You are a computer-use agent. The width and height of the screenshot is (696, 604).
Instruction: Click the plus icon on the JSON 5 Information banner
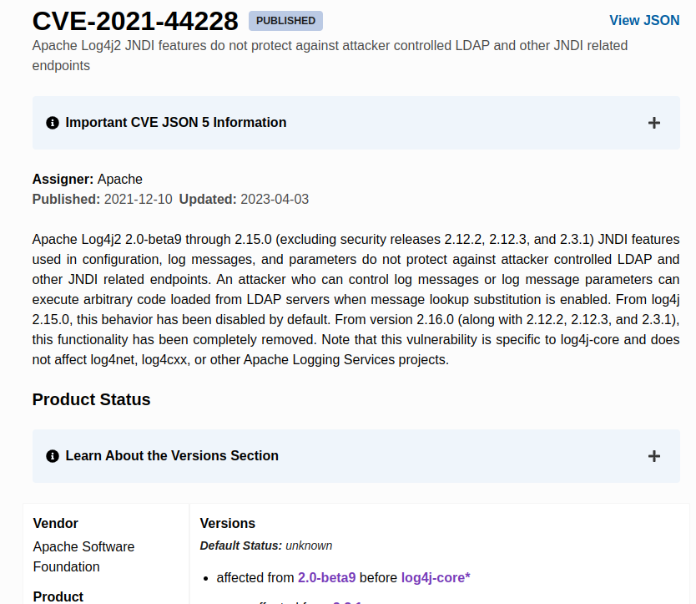654,122
